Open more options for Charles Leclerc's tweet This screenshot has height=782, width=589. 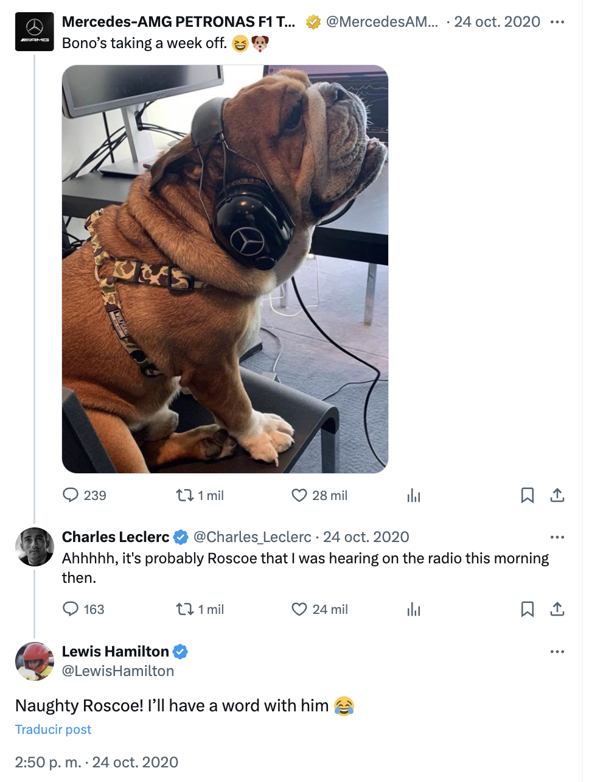point(557,537)
